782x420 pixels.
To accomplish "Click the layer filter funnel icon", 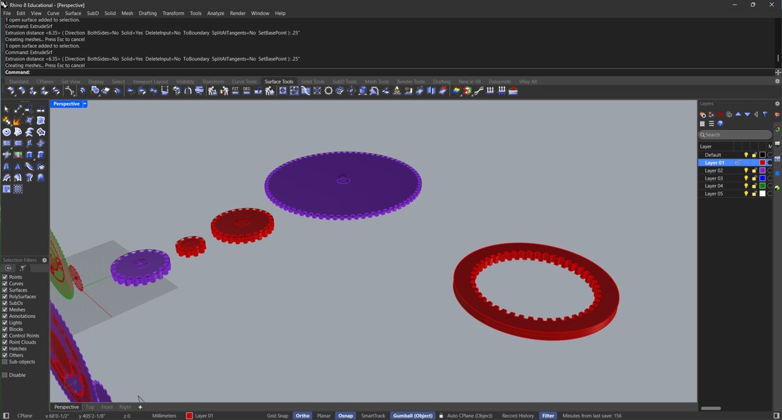I will click(765, 114).
